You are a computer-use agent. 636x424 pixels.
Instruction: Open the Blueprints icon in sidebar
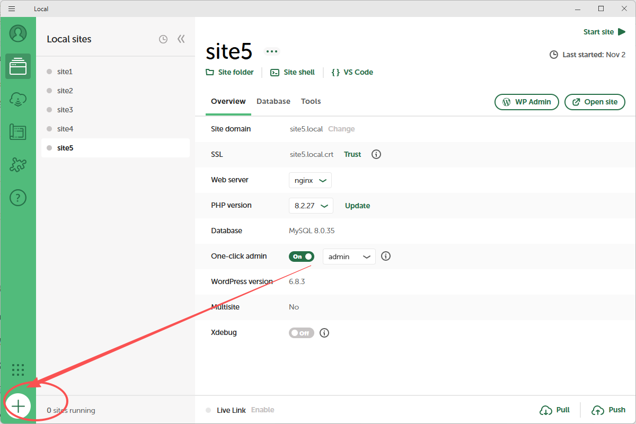click(x=18, y=132)
